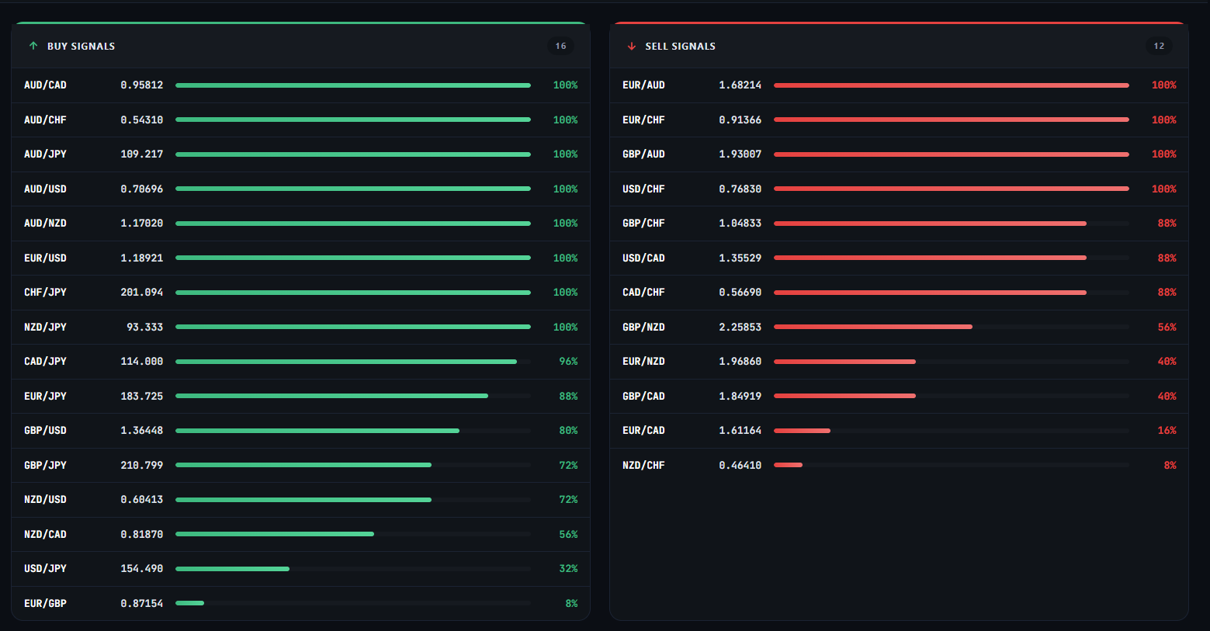Click the NZD/CHF red strength bar
The image size is (1210, 631).
(x=788, y=465)
